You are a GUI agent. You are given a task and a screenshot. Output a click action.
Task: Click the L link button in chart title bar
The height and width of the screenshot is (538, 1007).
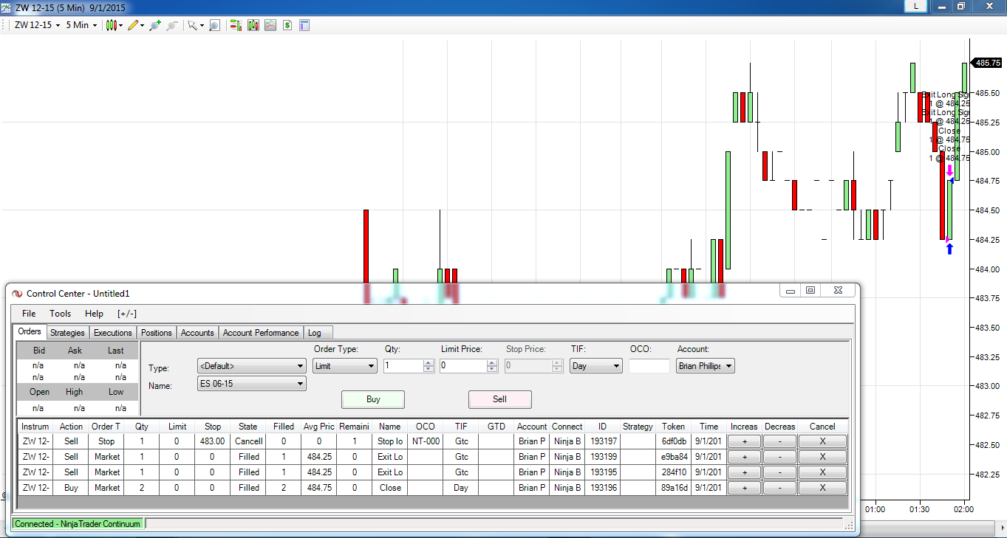click(916, 6)
